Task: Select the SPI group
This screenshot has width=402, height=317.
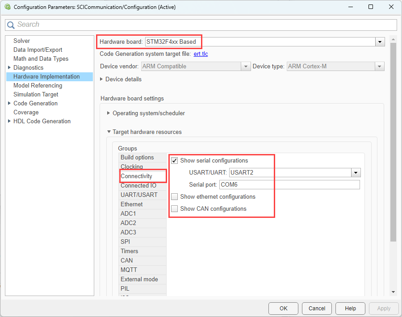Action: tap(142, 242)
